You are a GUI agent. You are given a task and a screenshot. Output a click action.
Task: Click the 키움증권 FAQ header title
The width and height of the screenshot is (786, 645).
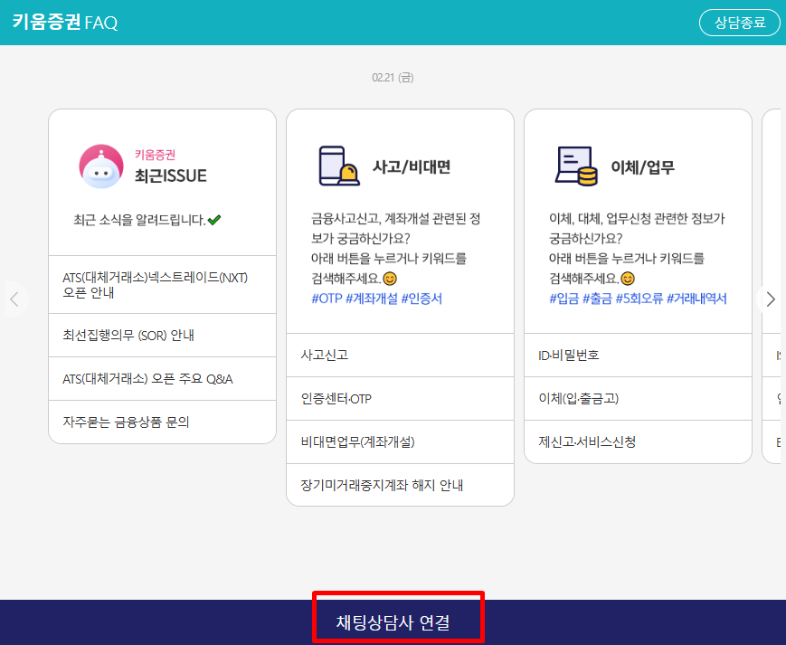coord(65,23)
